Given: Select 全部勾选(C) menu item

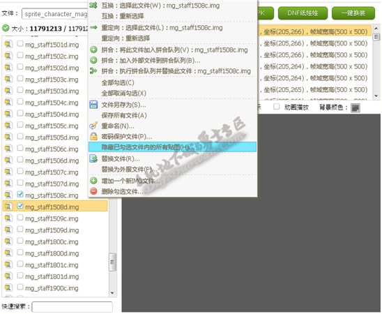Looking at the screenshot, I should [x=118, y=82].
